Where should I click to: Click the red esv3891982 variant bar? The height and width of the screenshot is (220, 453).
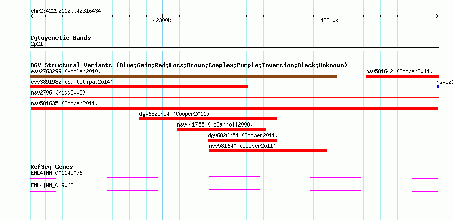tap(139, 87)
